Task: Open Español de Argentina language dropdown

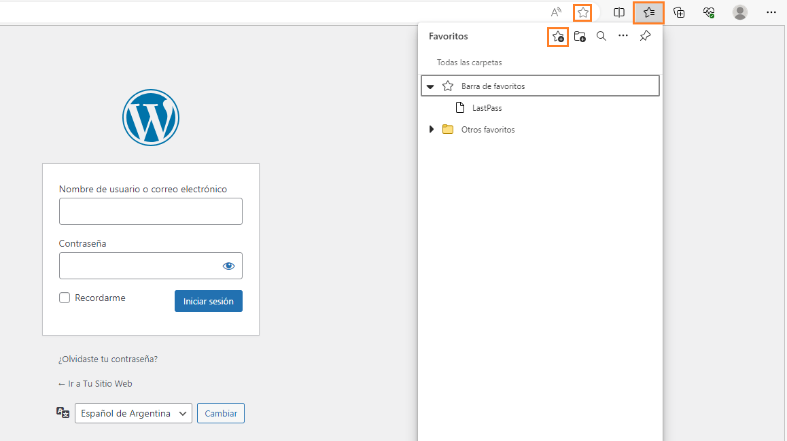Action: tap(133, 413)
